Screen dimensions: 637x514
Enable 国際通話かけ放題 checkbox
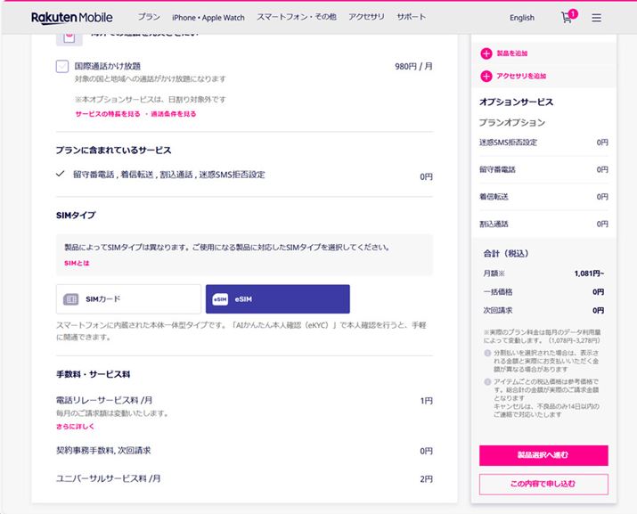coord(62,66)
